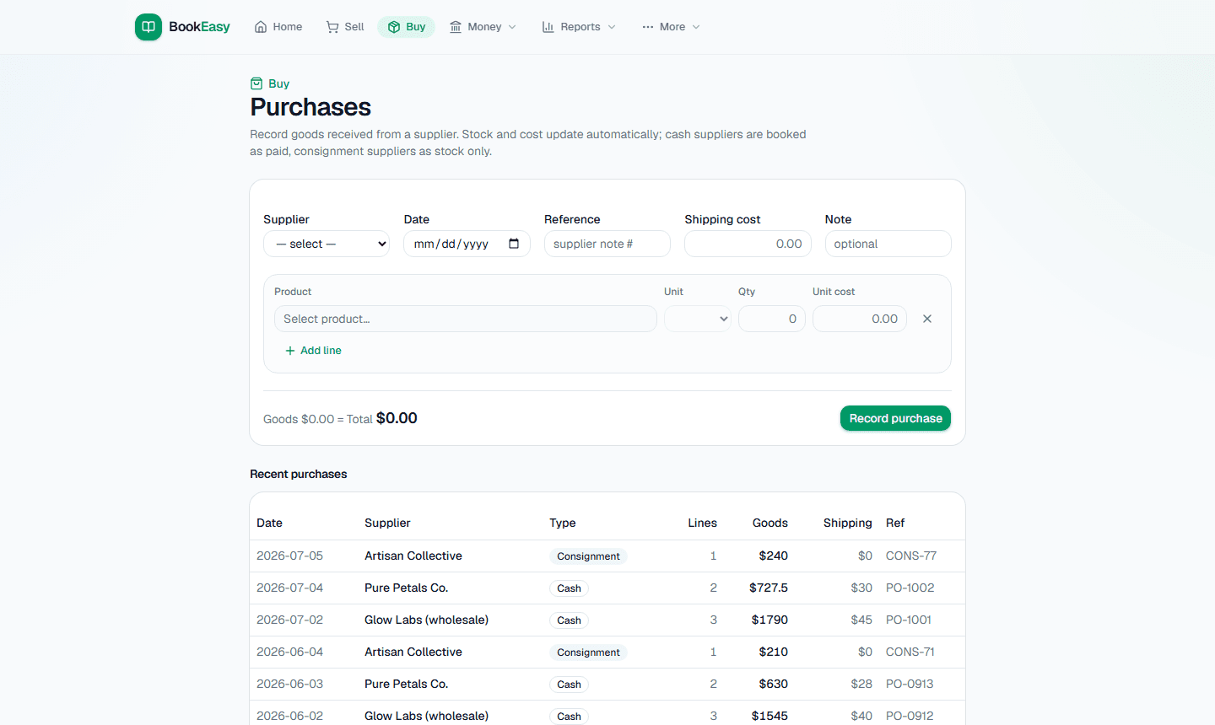Viewport: 1215px width, 725px height.
Task: Open the Sell section
Action: tap(345, 27)
